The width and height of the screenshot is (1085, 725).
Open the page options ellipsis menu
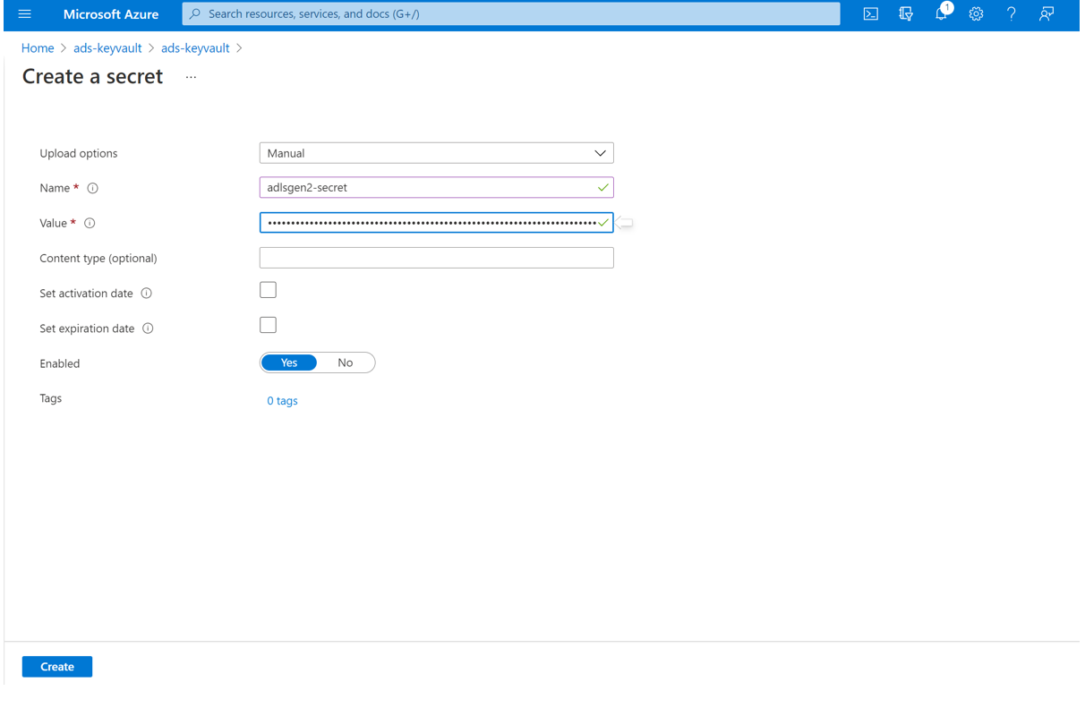pos(190,77)
